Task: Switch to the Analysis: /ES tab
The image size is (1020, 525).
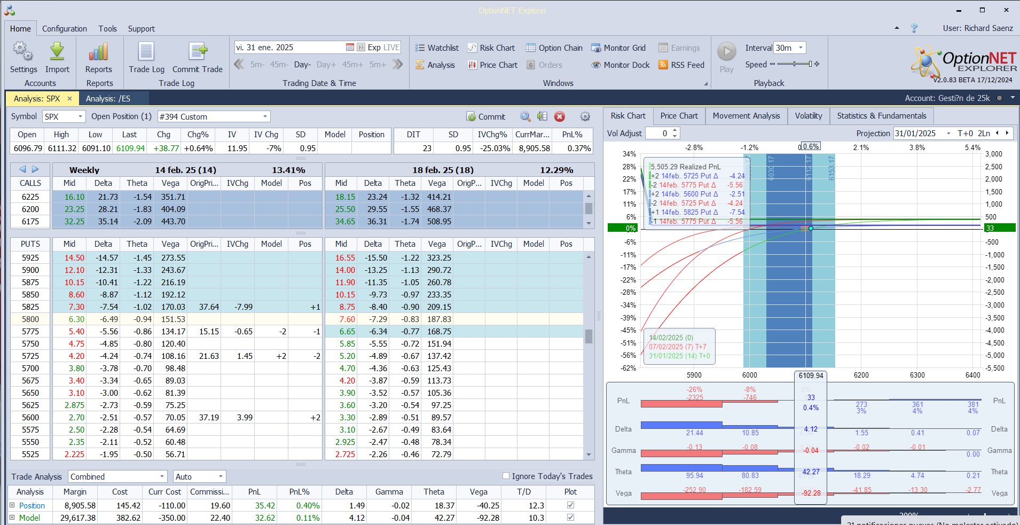Action: coord(108,98)
